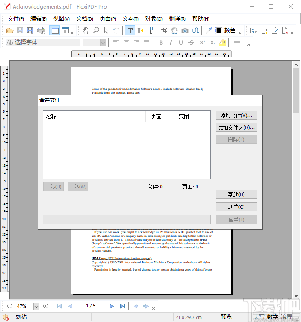Open the 页面(P) menu
Viewport: 301px width, 322px height.
108,19
